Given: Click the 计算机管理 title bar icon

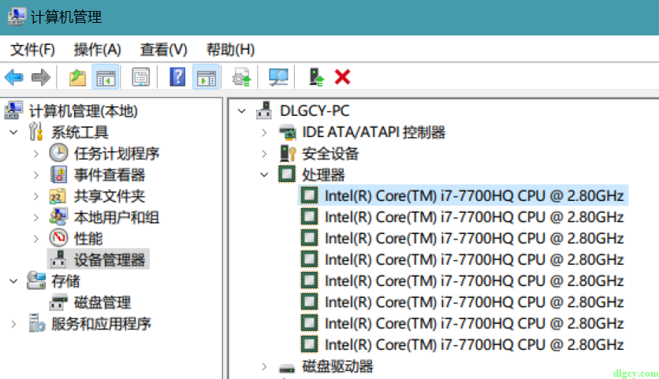Looking at the screenshot, I should coord(17,17).
